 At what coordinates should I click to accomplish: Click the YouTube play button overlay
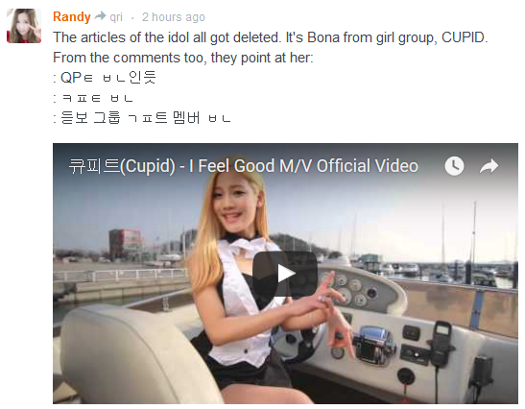285,274
